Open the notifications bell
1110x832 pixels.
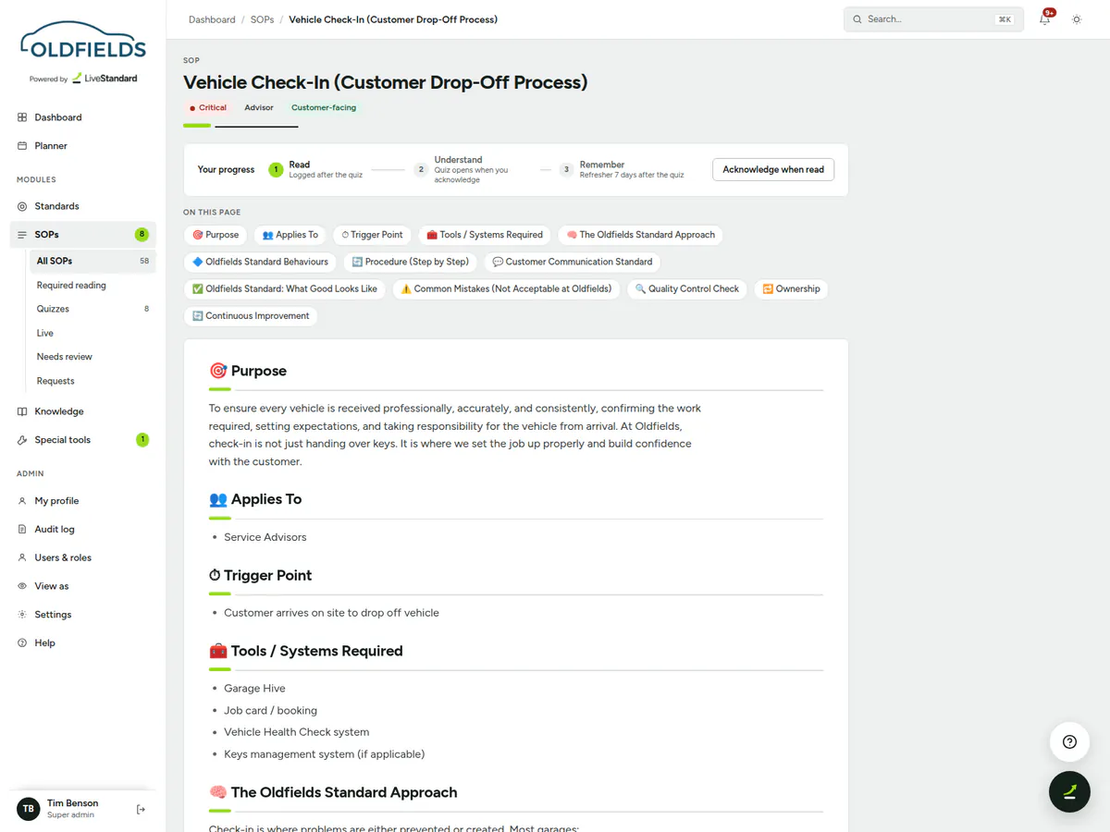1045,19
